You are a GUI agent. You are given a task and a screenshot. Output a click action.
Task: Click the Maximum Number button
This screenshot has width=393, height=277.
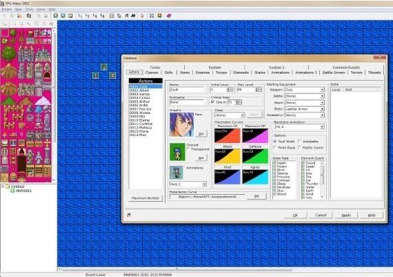click(145, 198)
